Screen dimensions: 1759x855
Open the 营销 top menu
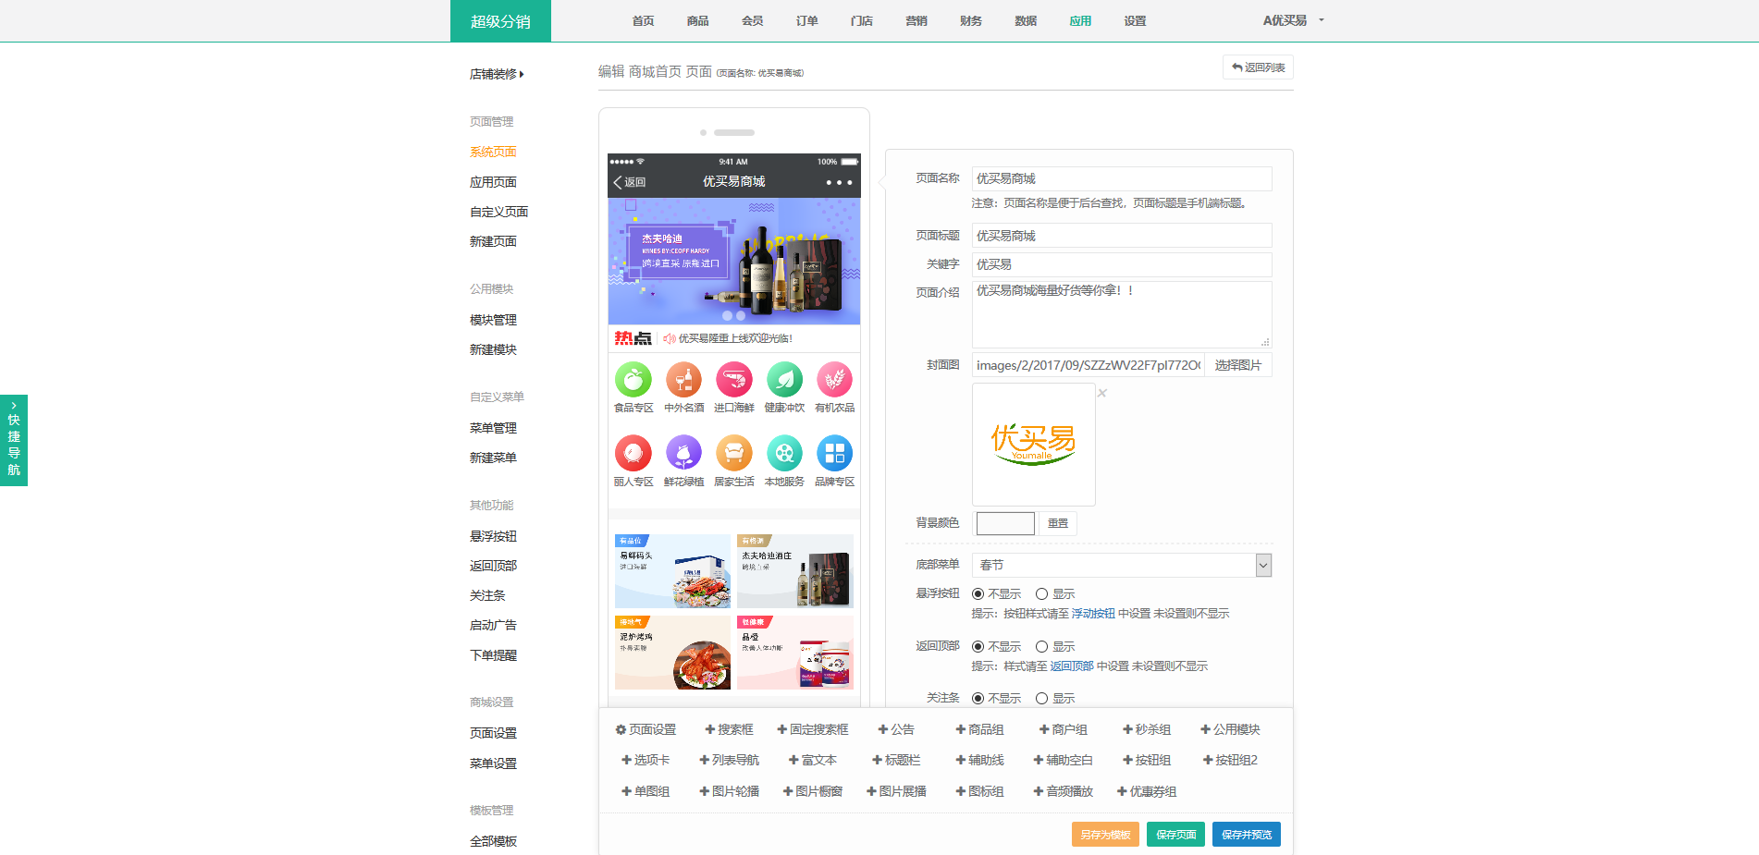point(916,21)
